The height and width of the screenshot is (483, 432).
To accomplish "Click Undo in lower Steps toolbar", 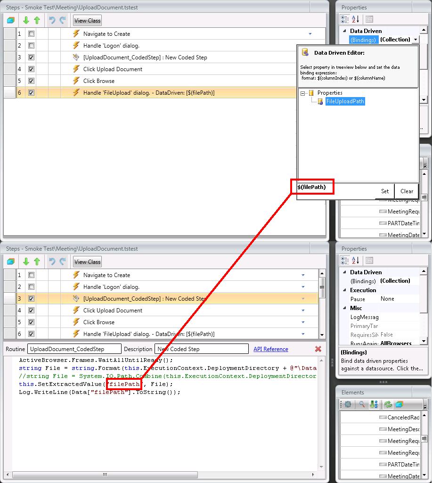I will pyautogui.click(x=52, y=262).
